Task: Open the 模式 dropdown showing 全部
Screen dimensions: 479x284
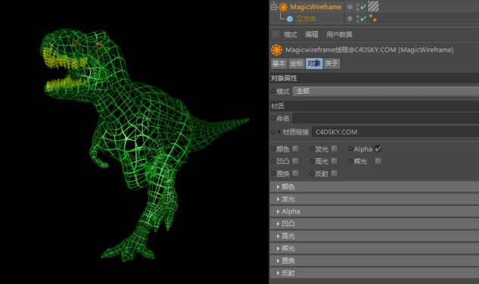Action: click(385, 91)
